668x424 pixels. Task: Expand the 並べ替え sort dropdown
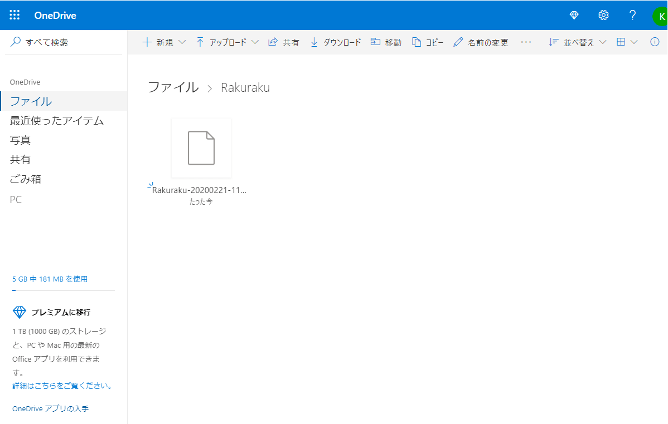[577, 42]
